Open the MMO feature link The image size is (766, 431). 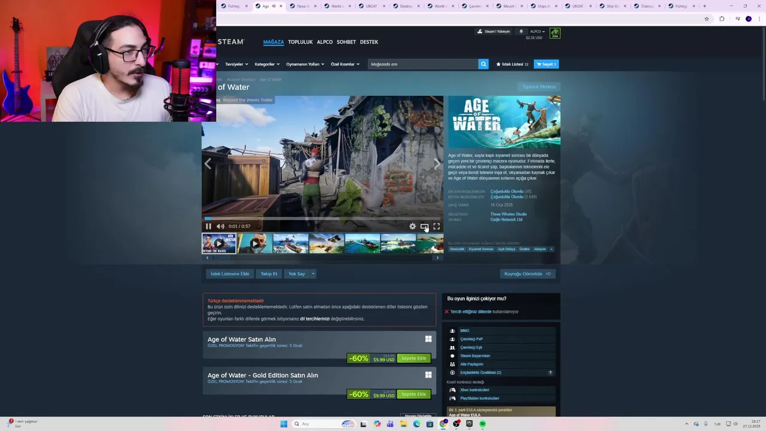tap(464, 330)
